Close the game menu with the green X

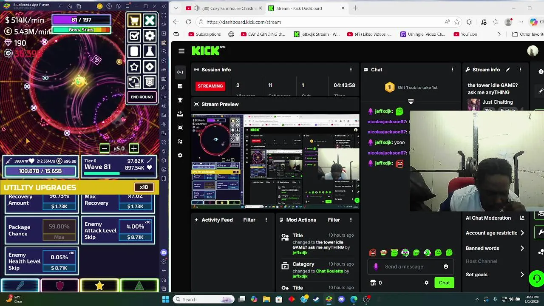point(150,20)
